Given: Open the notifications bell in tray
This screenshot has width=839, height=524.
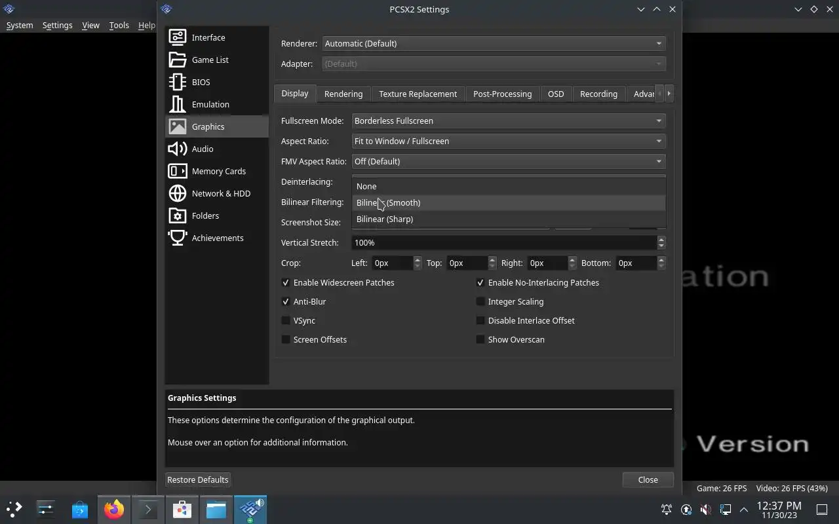Looking at the screenshot, I should click(667, 510).
